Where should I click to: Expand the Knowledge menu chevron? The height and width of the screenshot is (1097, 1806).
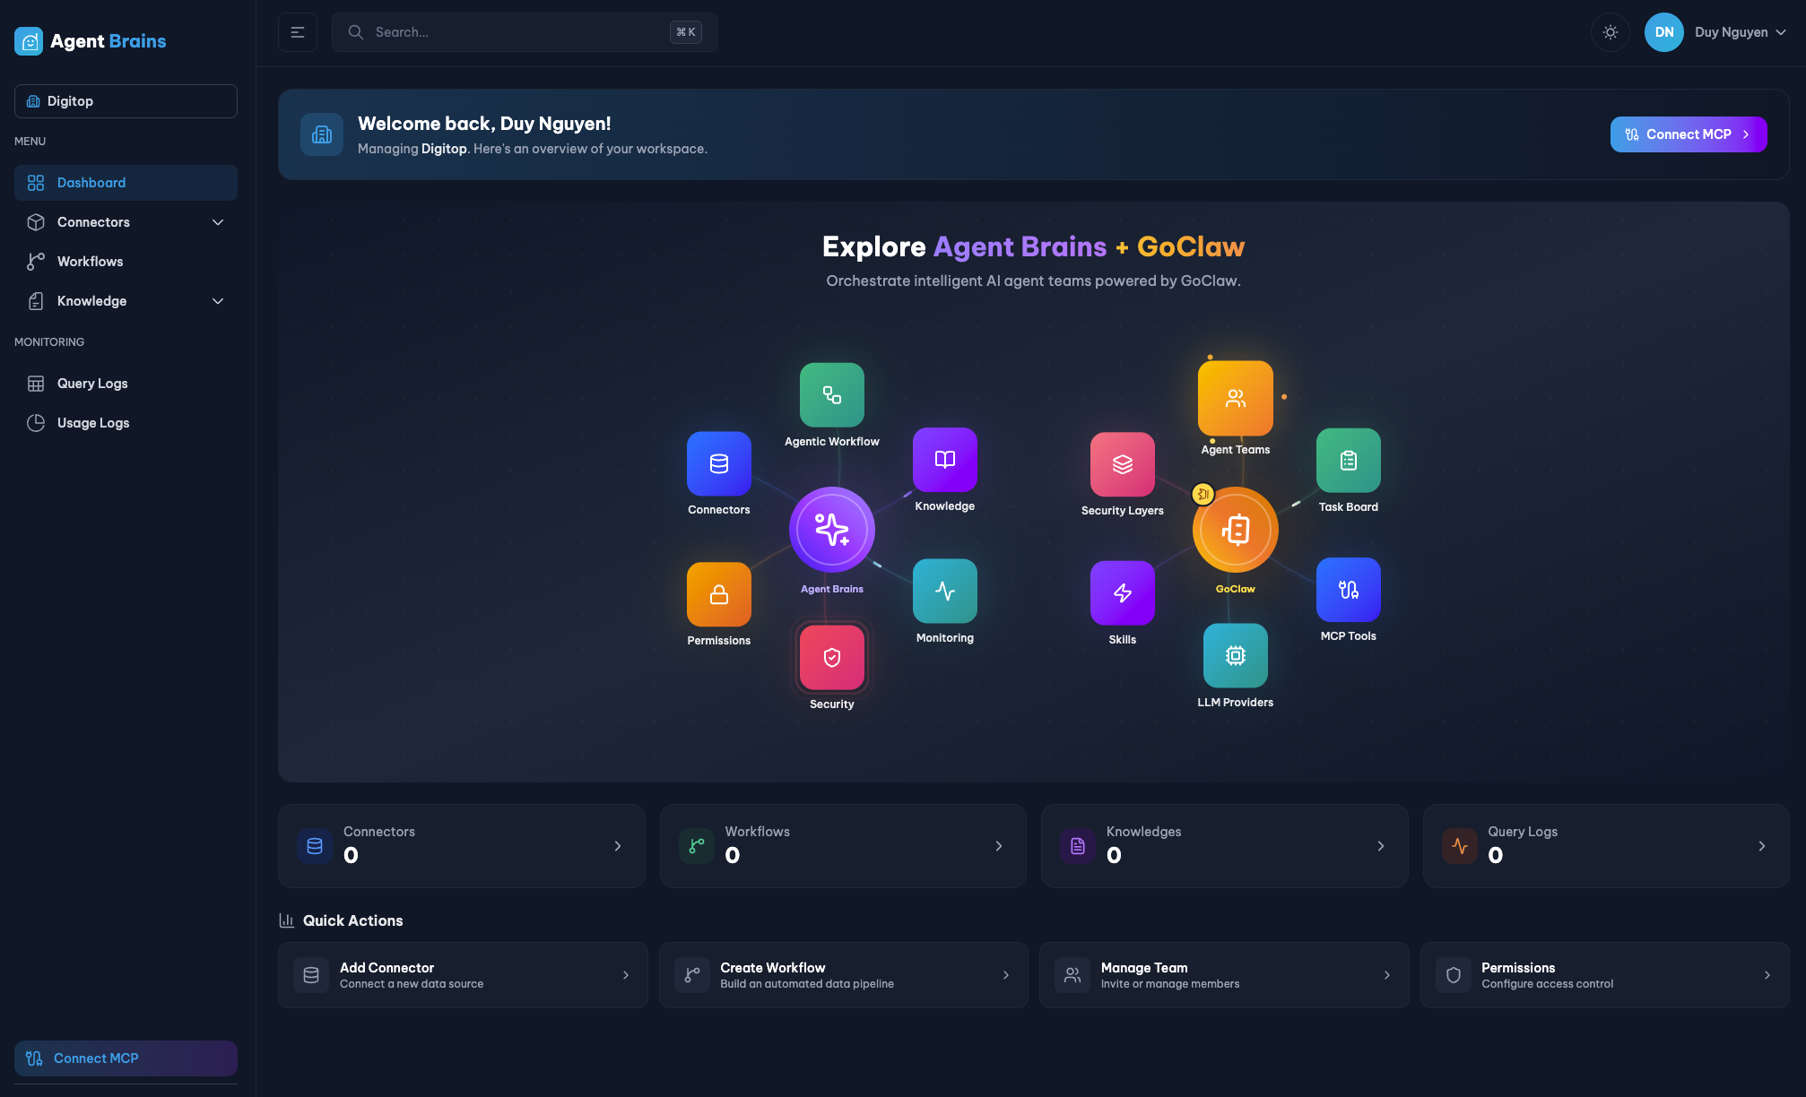[218, 300]
